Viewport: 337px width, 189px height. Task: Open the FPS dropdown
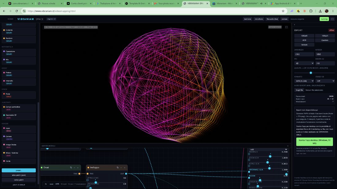(x=304, y=63)
